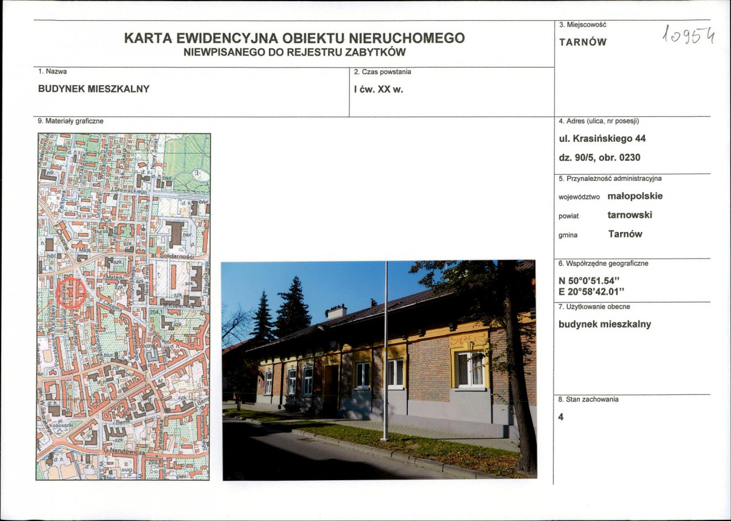Open the city map in section 9
731x521 pixels.
(x=122, y=304)
